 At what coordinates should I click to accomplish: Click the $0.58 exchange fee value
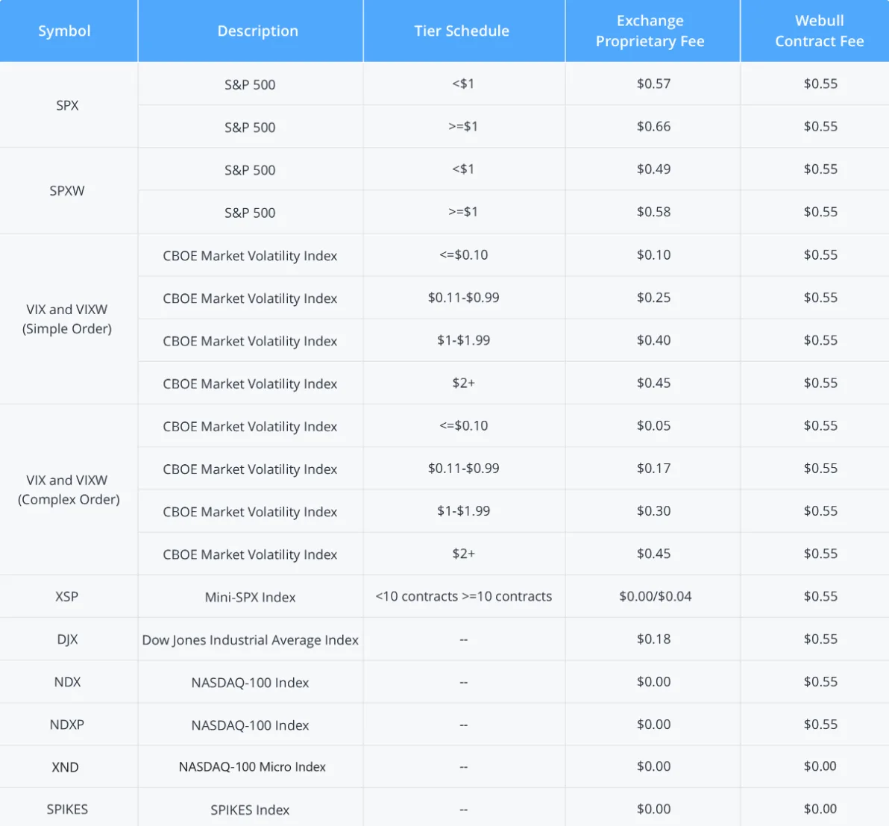[x=654, y=212]
